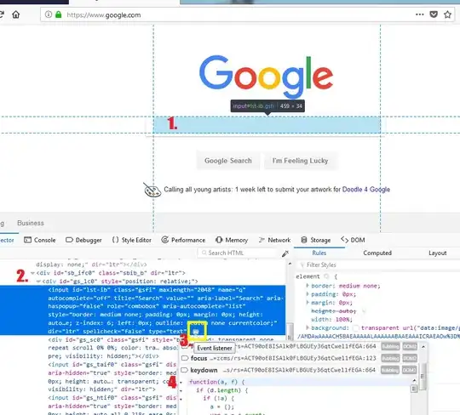Screen dimensions: 460x415
Task: Open the Doodle 4 Google link
Action: point(366,190)
